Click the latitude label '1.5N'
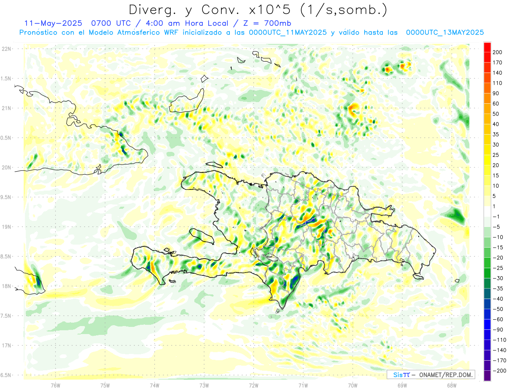The height and width of the screenshot is (391, 507). (x=6, y=78)
